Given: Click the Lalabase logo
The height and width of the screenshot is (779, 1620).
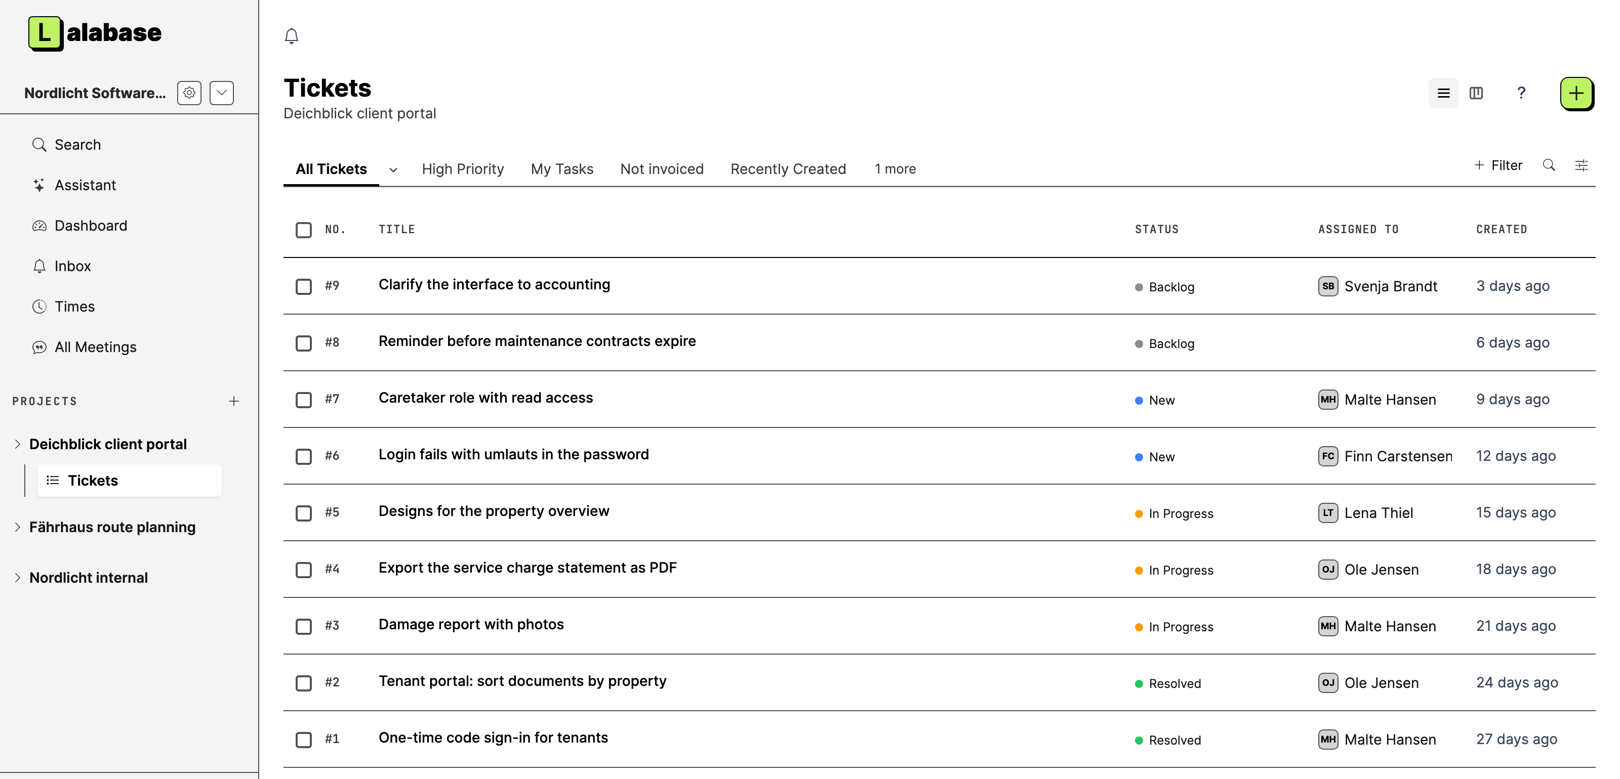Looking at the screenshot, I should click(95, 33).
